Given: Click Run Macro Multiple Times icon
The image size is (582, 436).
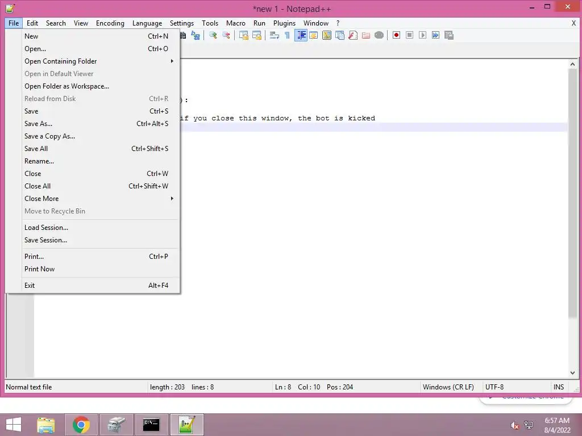Looking at the screenshot, I should point(436,35).
